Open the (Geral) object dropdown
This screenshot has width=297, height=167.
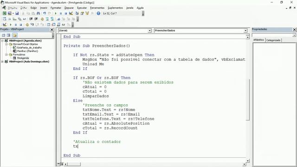click(149, 31)
